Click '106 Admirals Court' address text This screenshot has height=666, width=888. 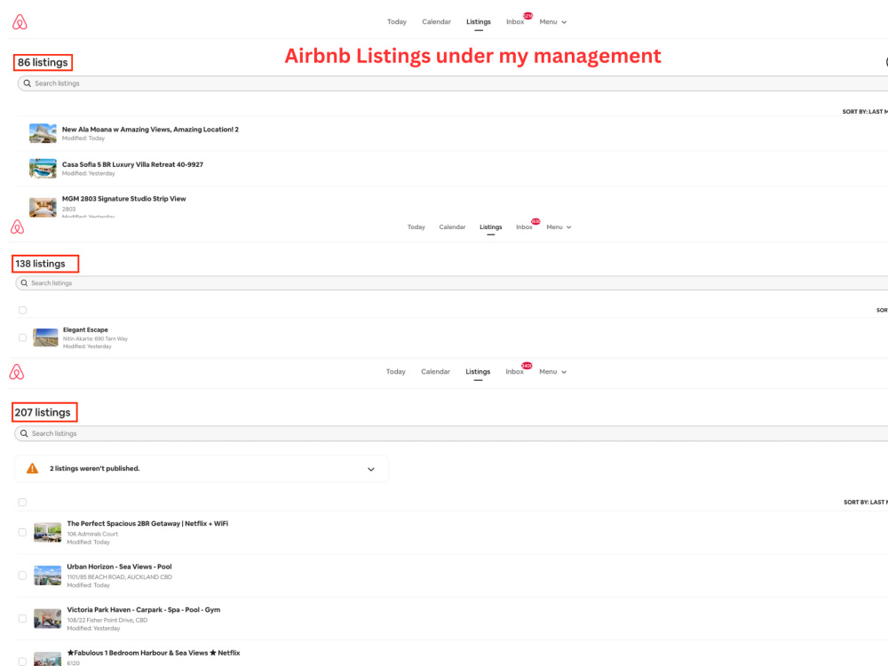92,534
